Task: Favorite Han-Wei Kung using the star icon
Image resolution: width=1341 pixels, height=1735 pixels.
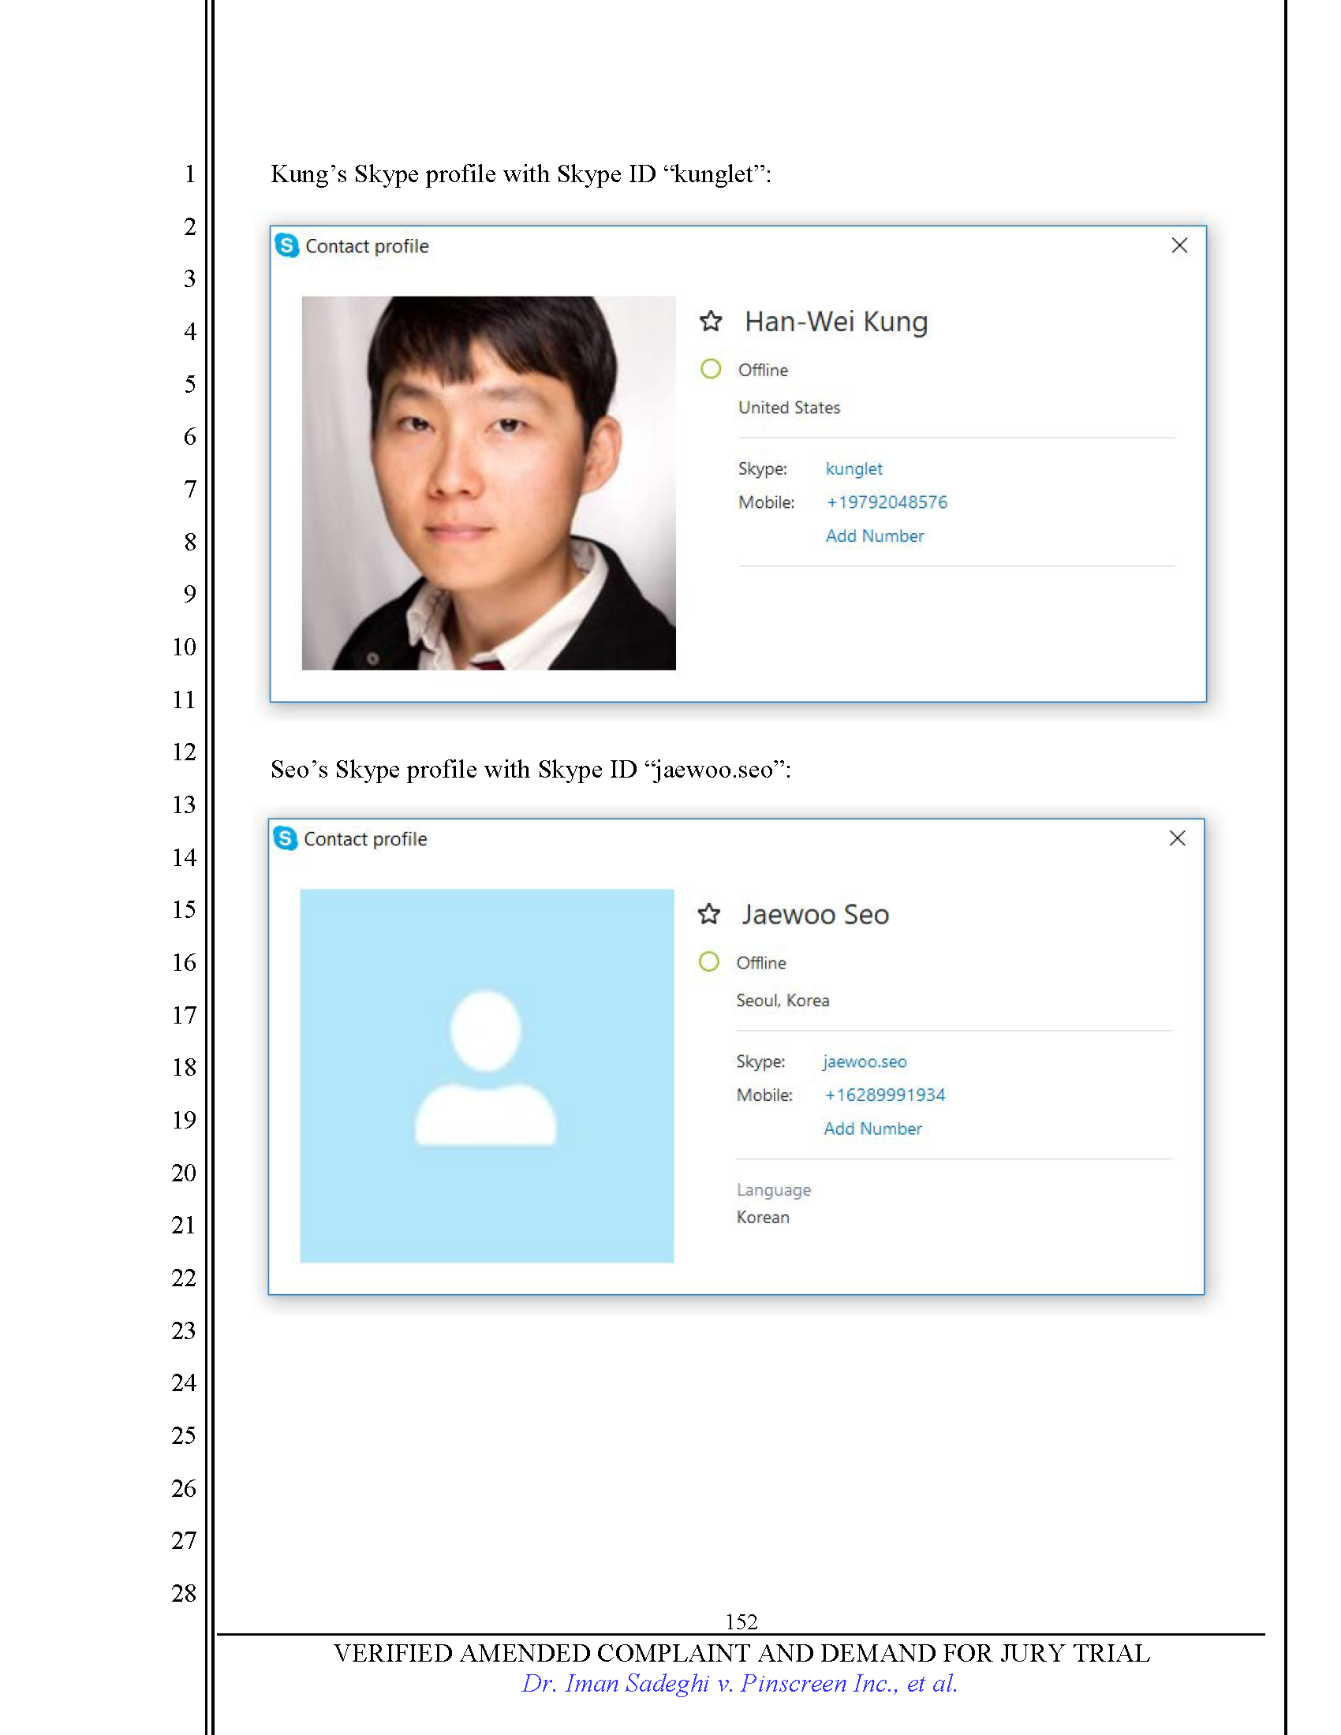Action: coord(710,322)
